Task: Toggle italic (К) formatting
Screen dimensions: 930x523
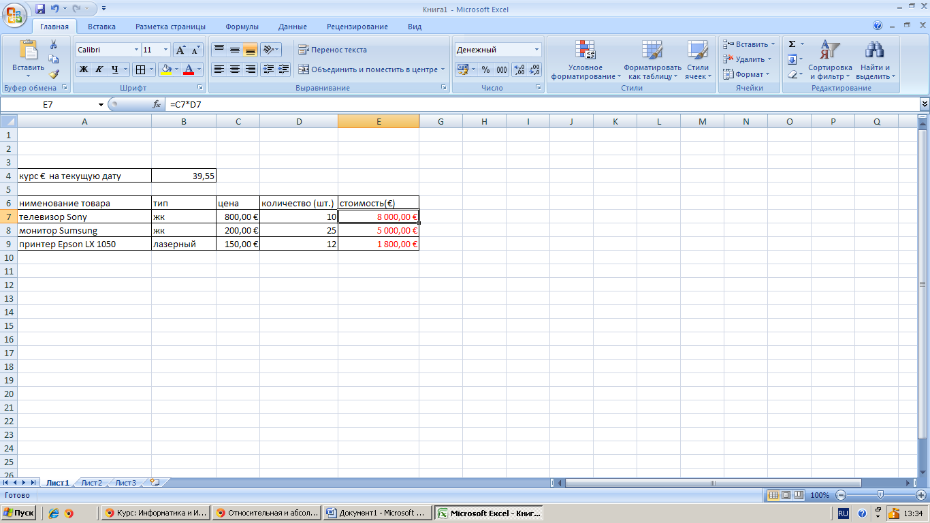Action: pyautogui.click(x=99, y=69)
